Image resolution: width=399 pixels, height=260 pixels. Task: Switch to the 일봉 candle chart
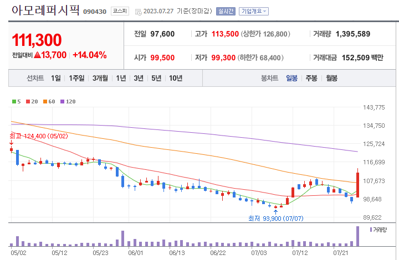291,78
